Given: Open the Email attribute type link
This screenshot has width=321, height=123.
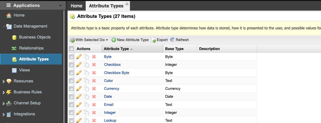Looking at the screenshot, I should coord(109,105).
